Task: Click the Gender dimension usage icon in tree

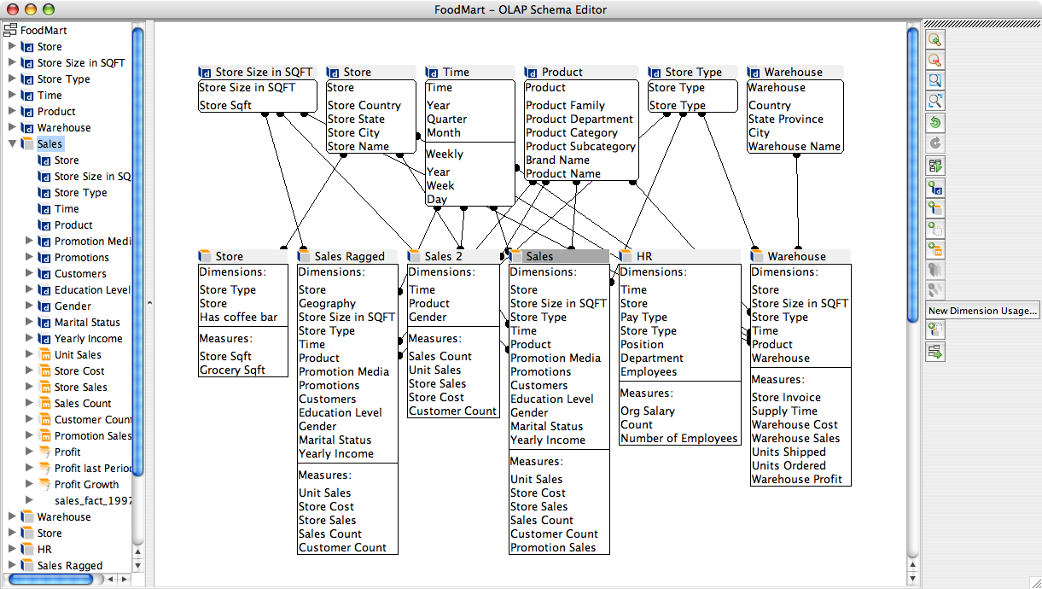Action: pyautogui.click(x=44, y=306)
